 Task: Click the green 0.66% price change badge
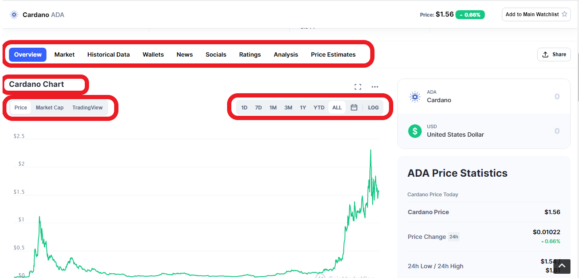pos(470,15)
